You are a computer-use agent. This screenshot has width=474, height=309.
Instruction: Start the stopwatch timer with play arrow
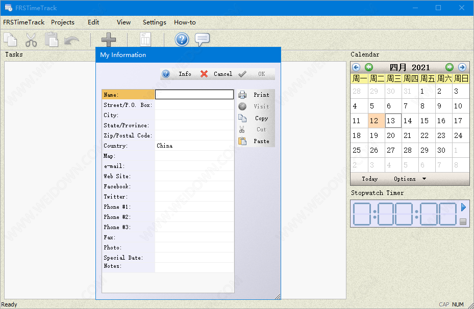tap(463, 207)
